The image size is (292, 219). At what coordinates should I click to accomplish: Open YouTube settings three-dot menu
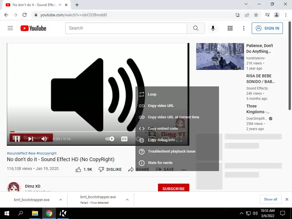(244, 28)
